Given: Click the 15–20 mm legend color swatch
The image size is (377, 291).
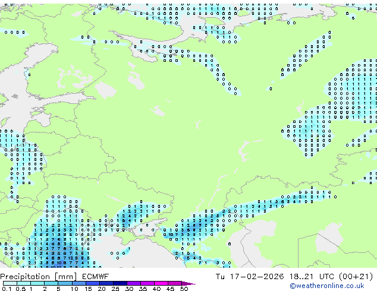Looking at the screenshot, I should (x=93, y=283).
